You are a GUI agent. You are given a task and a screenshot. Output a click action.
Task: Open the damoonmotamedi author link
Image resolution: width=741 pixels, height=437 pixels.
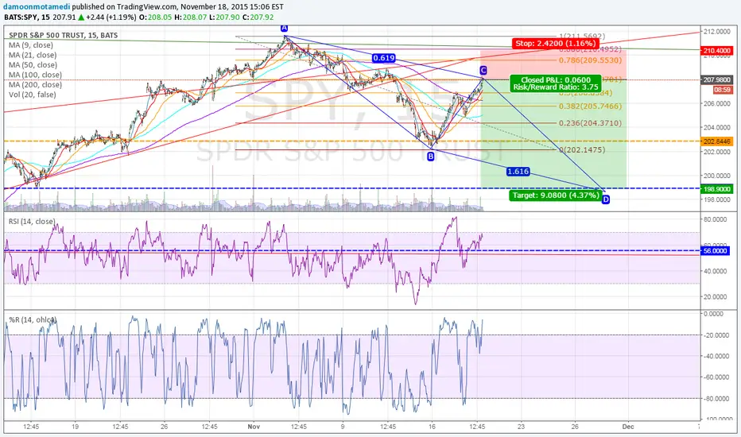point(37,6)
